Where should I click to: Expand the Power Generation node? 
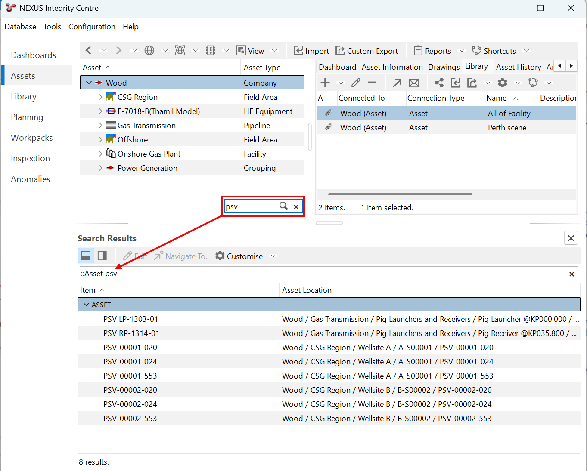tap(100, 168)
